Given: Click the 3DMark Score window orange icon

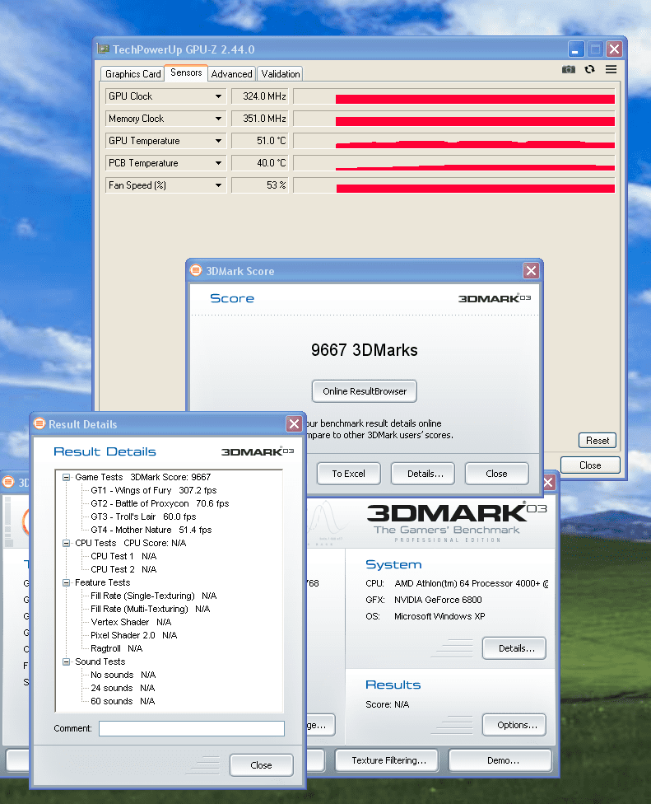Looking at the screenshot, I should point(196,270).
